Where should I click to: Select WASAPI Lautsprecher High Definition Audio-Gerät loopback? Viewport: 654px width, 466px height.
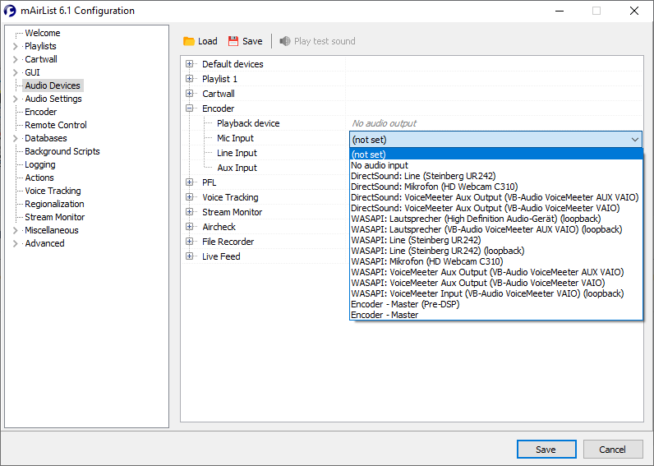click(x=496, y=219)
